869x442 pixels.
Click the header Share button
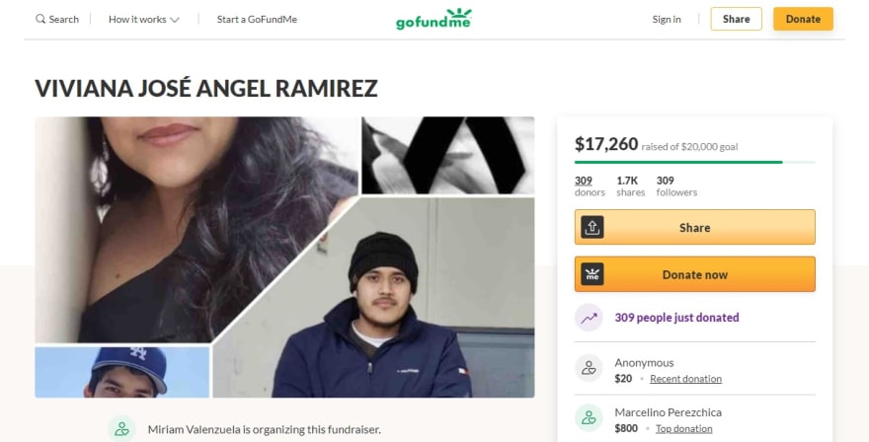pos(736,19)
